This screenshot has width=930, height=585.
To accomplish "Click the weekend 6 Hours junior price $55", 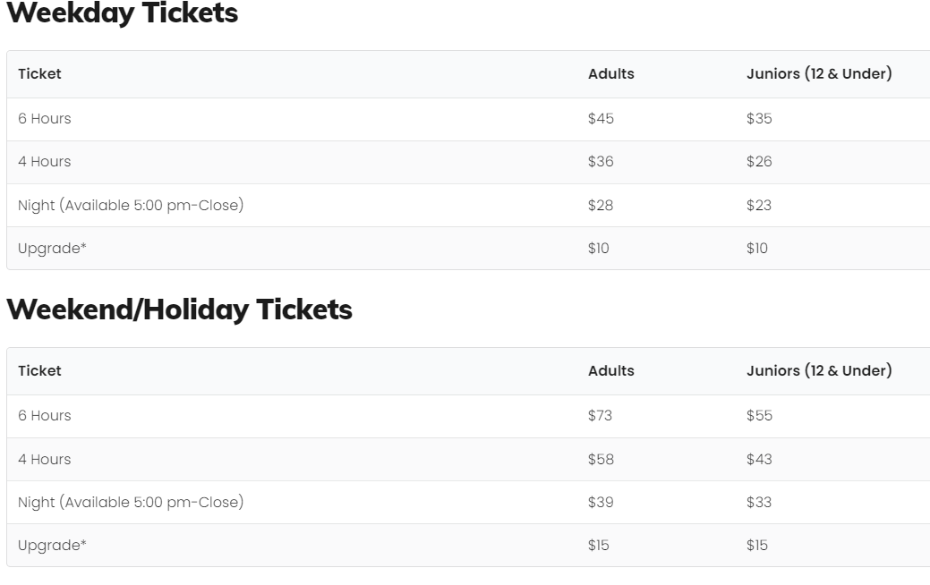I will point(759,416).
